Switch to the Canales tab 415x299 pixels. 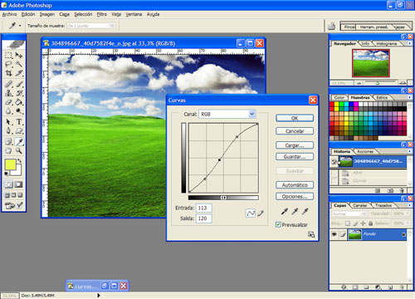pyautogui.click(x=359, y=205)
